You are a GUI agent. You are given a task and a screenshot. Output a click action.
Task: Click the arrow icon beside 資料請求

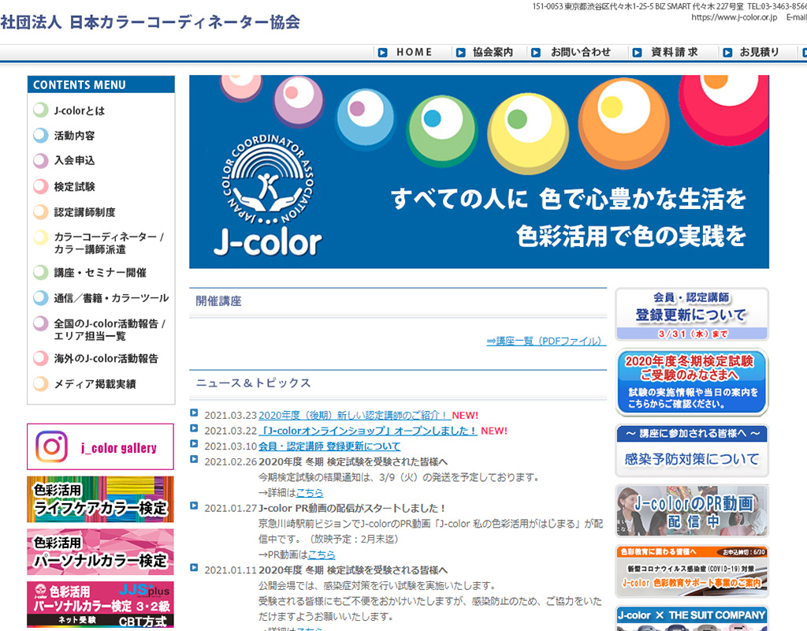tap(637, 53)
